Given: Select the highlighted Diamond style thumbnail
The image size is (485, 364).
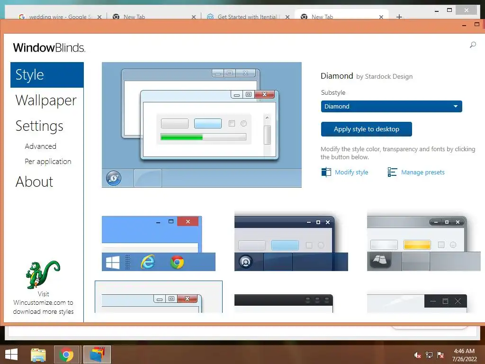Looking at the screenshot, I should 158,297.
